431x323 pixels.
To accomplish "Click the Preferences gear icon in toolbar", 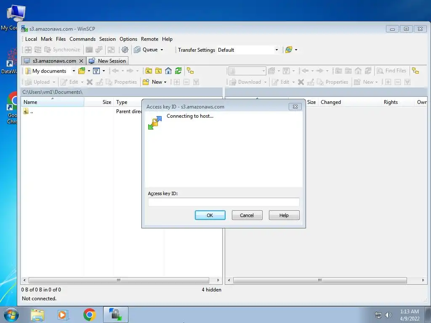I will tap(125, 50).
